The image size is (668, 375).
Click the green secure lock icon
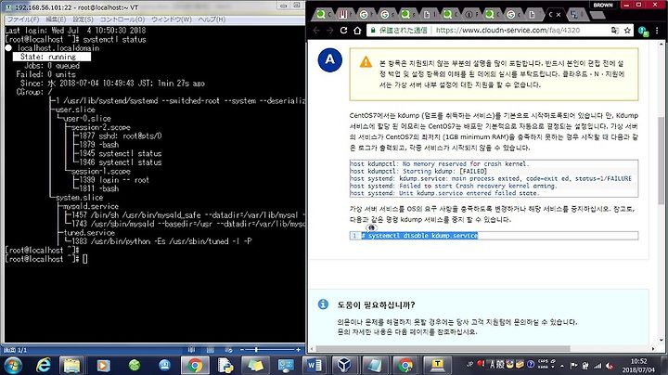pyautogui.click(x=373, y=31)
